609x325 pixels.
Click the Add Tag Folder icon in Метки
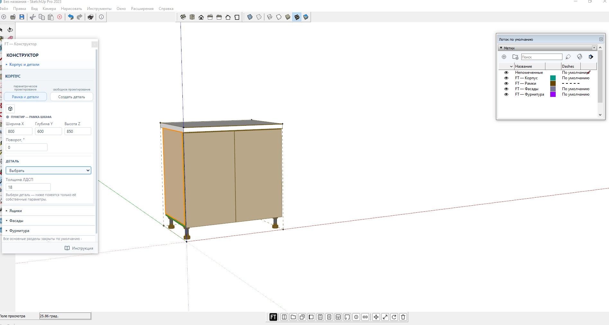(515, 57)
